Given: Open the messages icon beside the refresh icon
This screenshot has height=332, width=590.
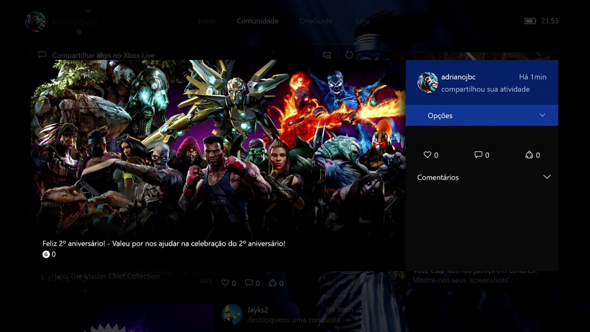Looking at the screenshot, I should 327,55.
